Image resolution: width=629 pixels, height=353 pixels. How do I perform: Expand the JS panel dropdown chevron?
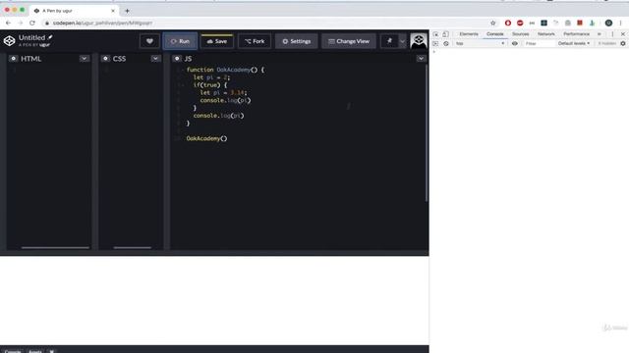421,59
